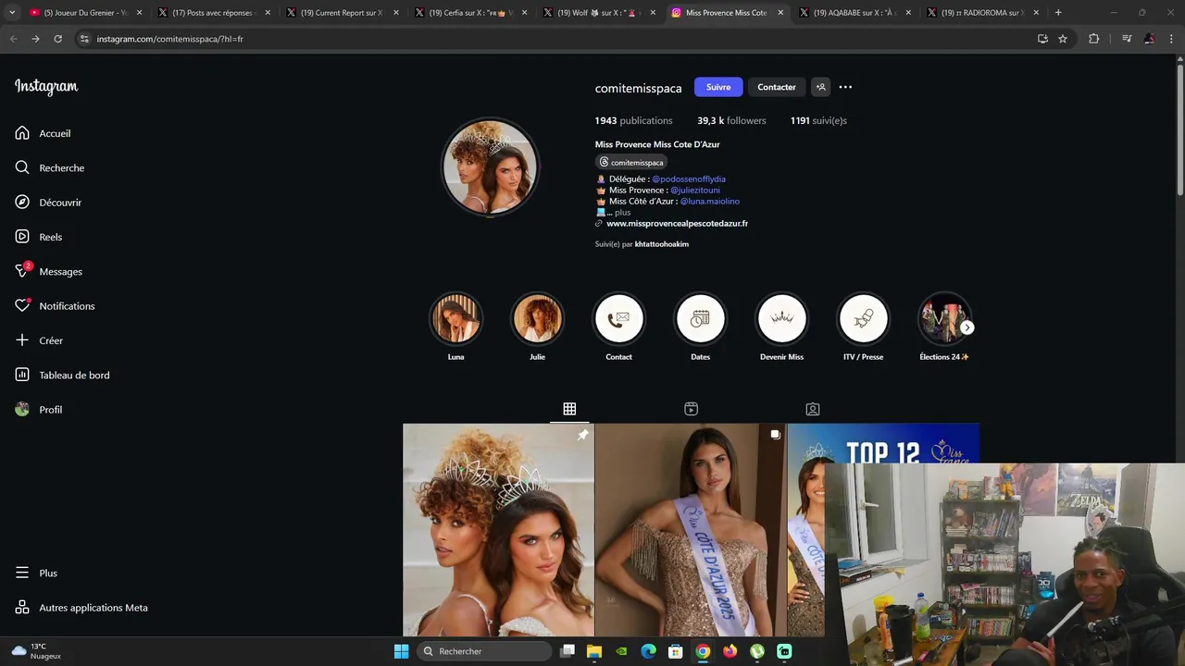Open profile options three-dots menu
This screenshot has height=666, width=1185.
845,87
